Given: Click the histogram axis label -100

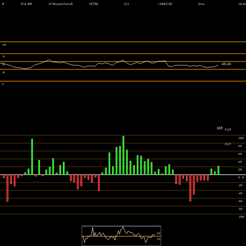Looking at the screenshot, I should tap(241, 217).
